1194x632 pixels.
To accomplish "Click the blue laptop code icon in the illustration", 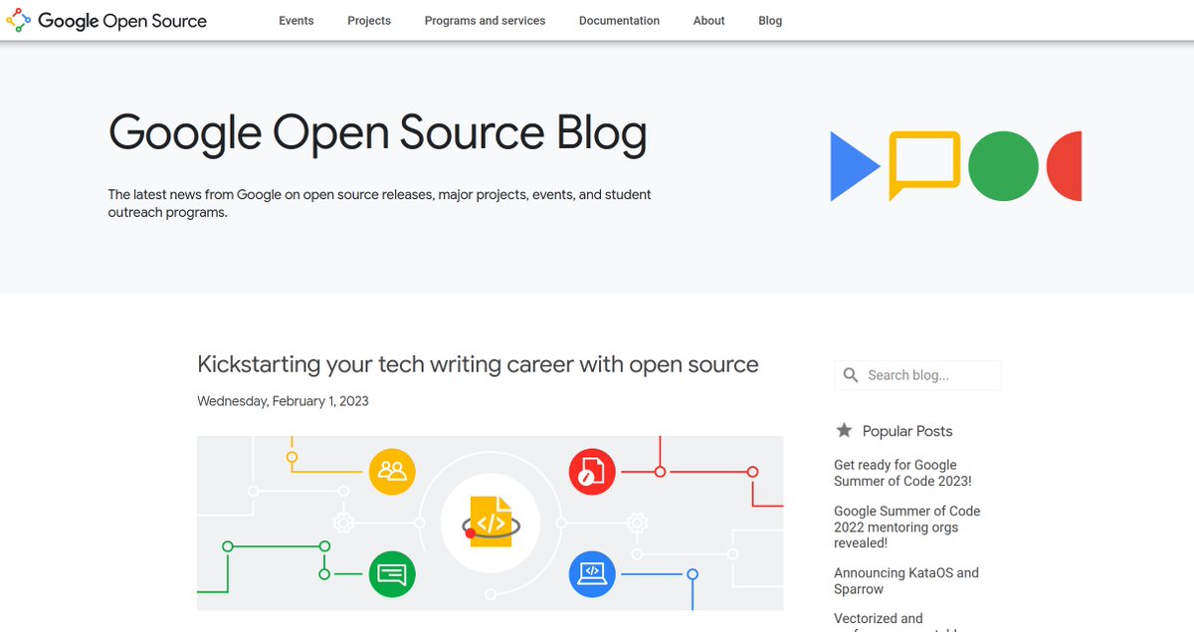I will click(592, 574).
